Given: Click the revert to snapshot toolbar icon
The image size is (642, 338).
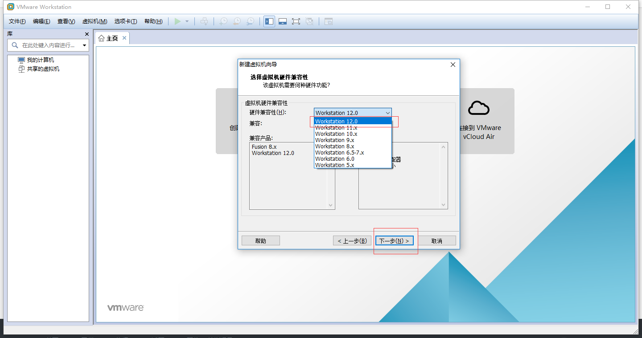Looking at the screenshot, I should point(237,21).
